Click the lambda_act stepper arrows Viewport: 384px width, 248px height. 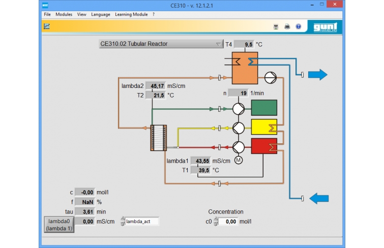[123, 221]
